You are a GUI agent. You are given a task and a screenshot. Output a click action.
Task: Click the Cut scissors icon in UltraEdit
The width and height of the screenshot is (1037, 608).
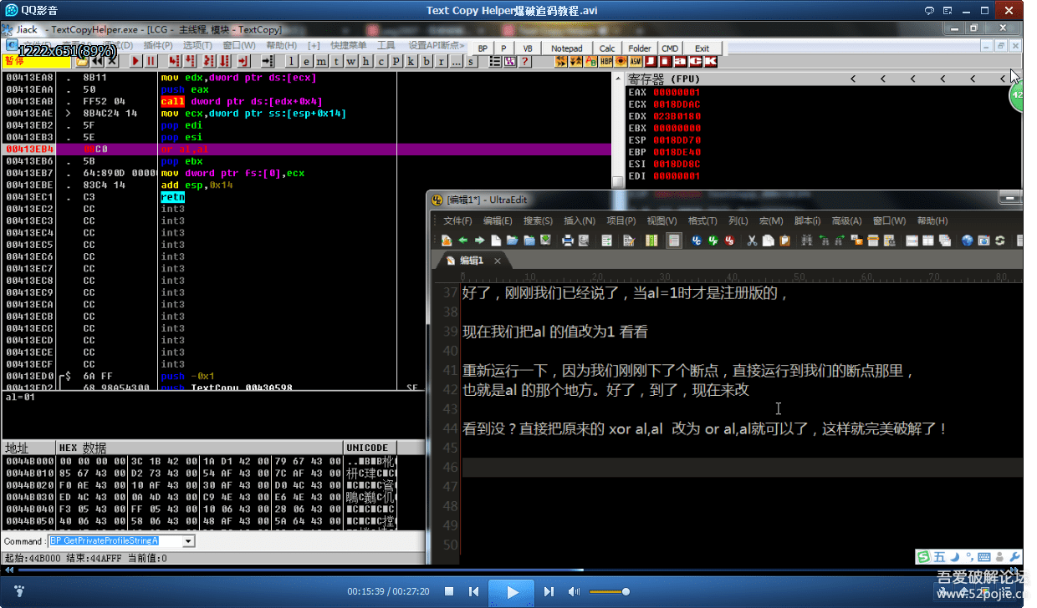(x=752, y=241)
